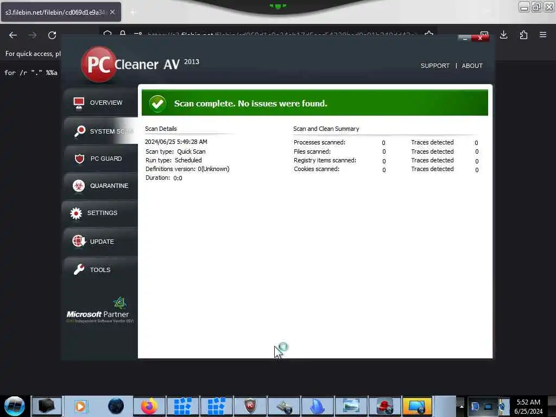The width and height of the screenshot is (556, 417).
Task: Click the Update globe icon
Action: tap(79, 241)
